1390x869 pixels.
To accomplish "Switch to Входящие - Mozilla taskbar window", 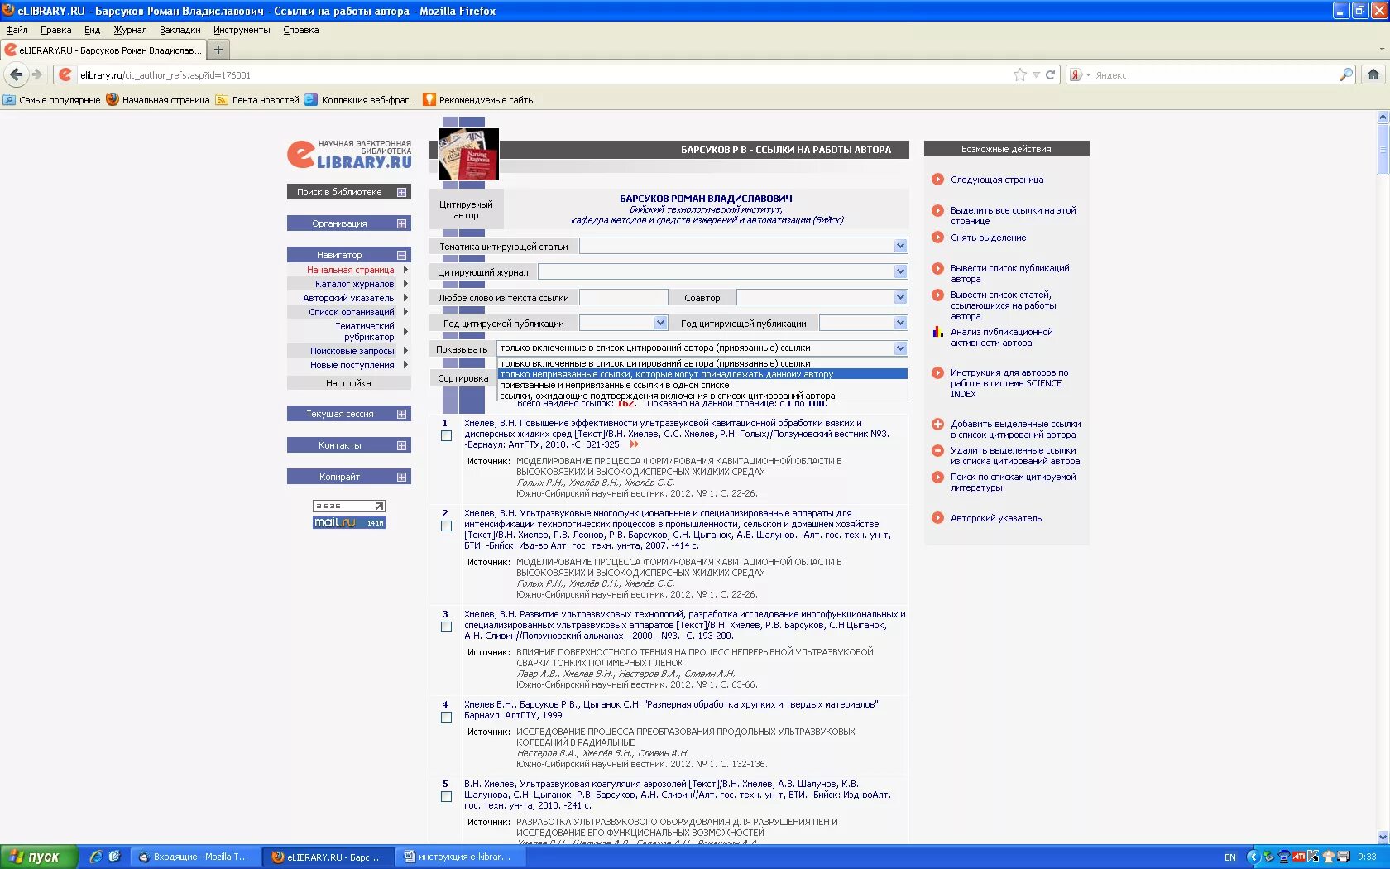I will coord(194,857).
